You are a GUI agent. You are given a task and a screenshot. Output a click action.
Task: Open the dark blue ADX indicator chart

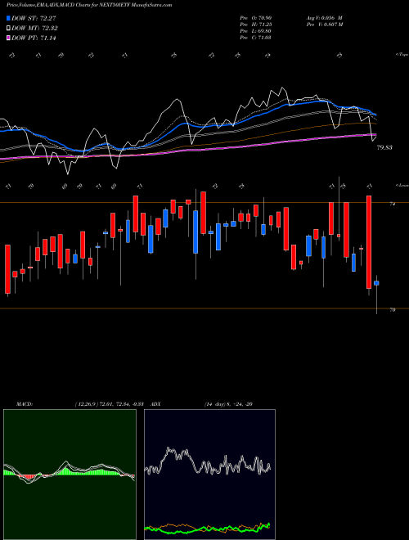[209, 475]
